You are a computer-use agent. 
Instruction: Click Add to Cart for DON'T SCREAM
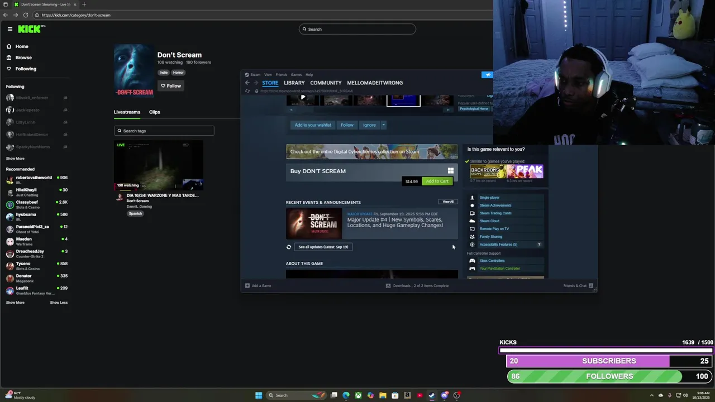pos(437,181)
